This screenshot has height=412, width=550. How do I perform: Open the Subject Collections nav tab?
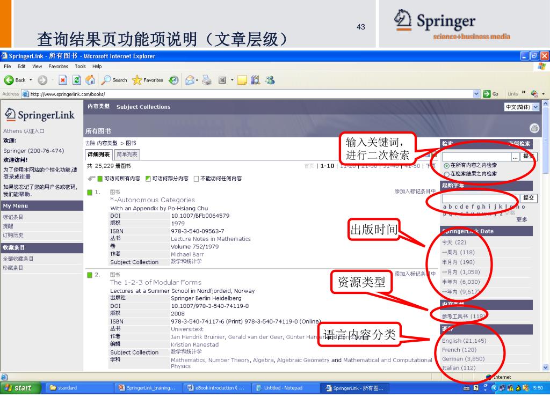pyautogui.click(x=143, y=107)
